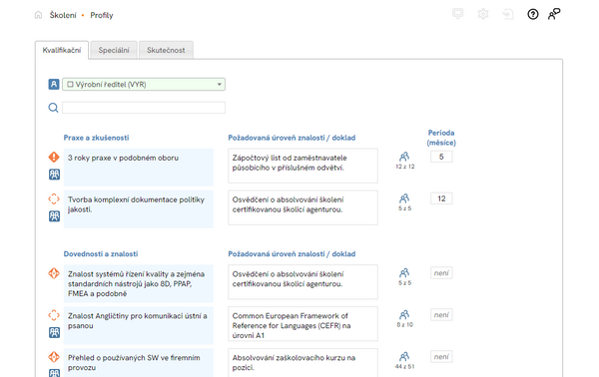The width and height of the screenshot is (599, 377).
Task: Open people icon showing 12 z 12
Action: [404, 157]
